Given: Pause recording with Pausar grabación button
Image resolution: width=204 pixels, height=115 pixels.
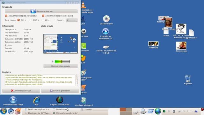Looking at the screenshot, I should click(41, 11).
